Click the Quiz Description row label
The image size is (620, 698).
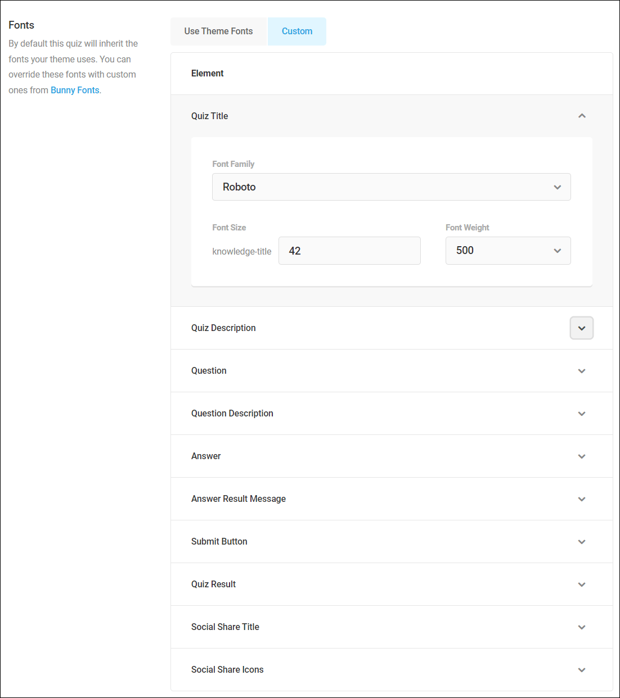click(x=223, y=328)
